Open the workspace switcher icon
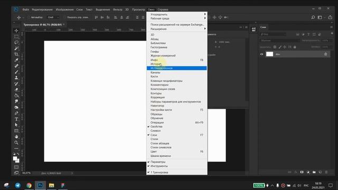Image resolution: width=338 pixels, height=190 pixels. point(320,17)
